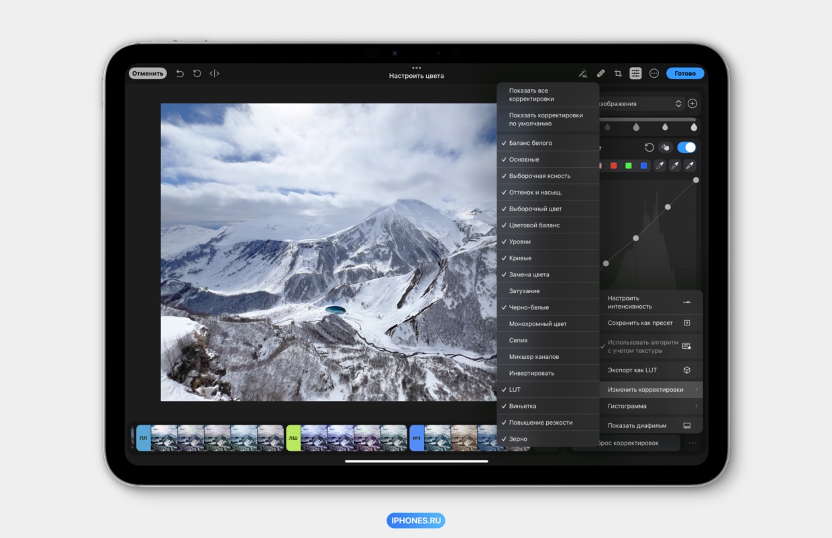Enable the Затухание adjustment
Viewport: 832px width, 538px height.
click(548, 291)
